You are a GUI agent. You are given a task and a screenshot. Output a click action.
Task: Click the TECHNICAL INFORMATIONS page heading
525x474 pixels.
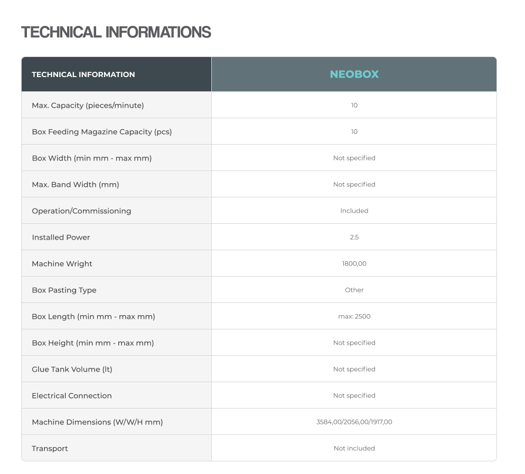point(116,32)
